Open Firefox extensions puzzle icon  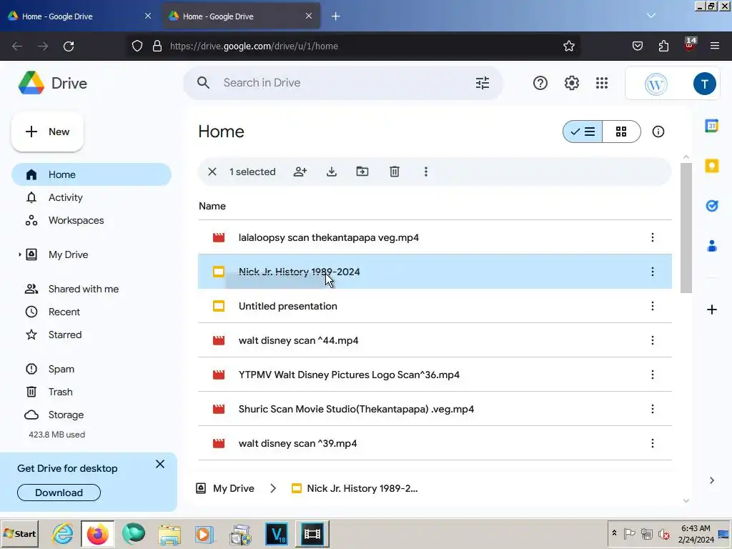tap(663, 46)
